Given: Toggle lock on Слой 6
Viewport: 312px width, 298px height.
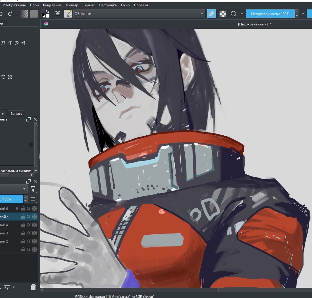Looking at the screenshot, I should [x=23, y=209].
